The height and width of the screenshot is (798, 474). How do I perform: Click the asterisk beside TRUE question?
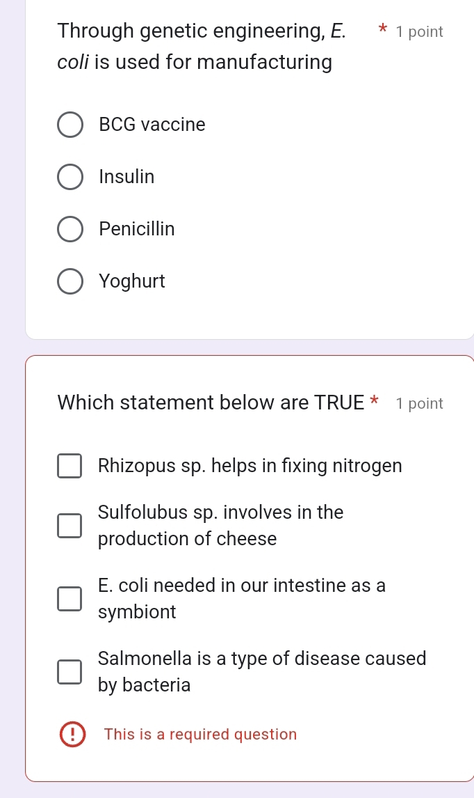(x=374, y=400)
